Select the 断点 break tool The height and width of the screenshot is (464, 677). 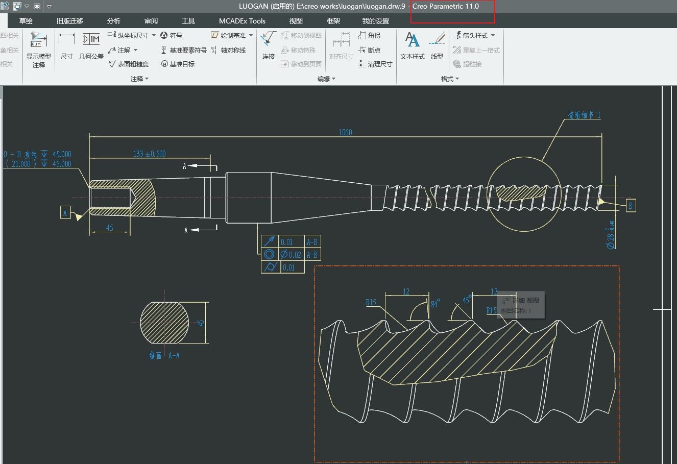(369, 50)
